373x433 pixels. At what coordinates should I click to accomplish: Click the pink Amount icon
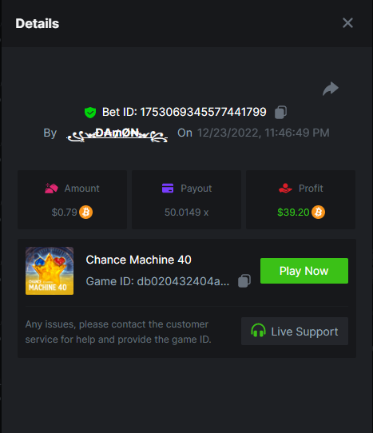51,189
